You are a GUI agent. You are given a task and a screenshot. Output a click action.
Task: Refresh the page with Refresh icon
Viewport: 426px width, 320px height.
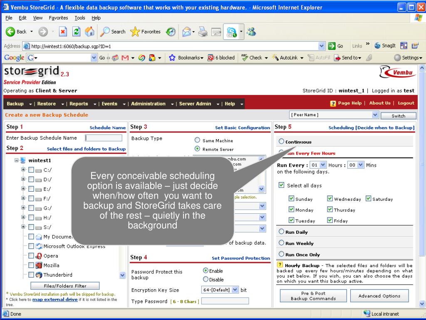[77, 32]
